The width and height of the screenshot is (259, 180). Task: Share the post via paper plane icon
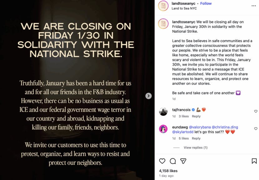point(183,161)
